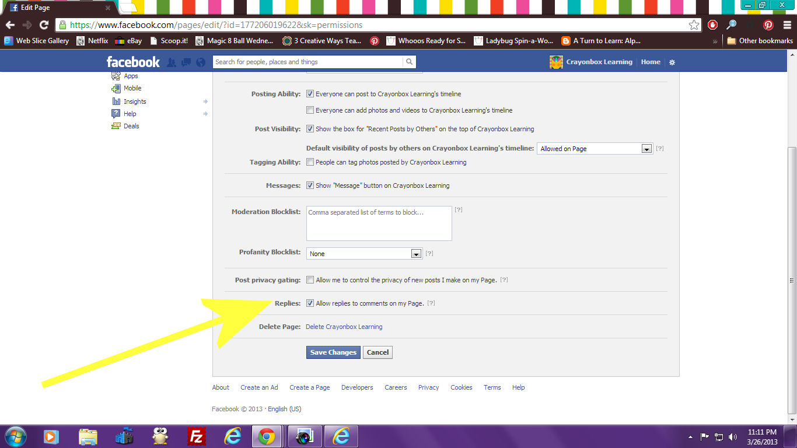Open Facebook messages icon
This screenshot has height=448, width=797.
tap(186, 62)
